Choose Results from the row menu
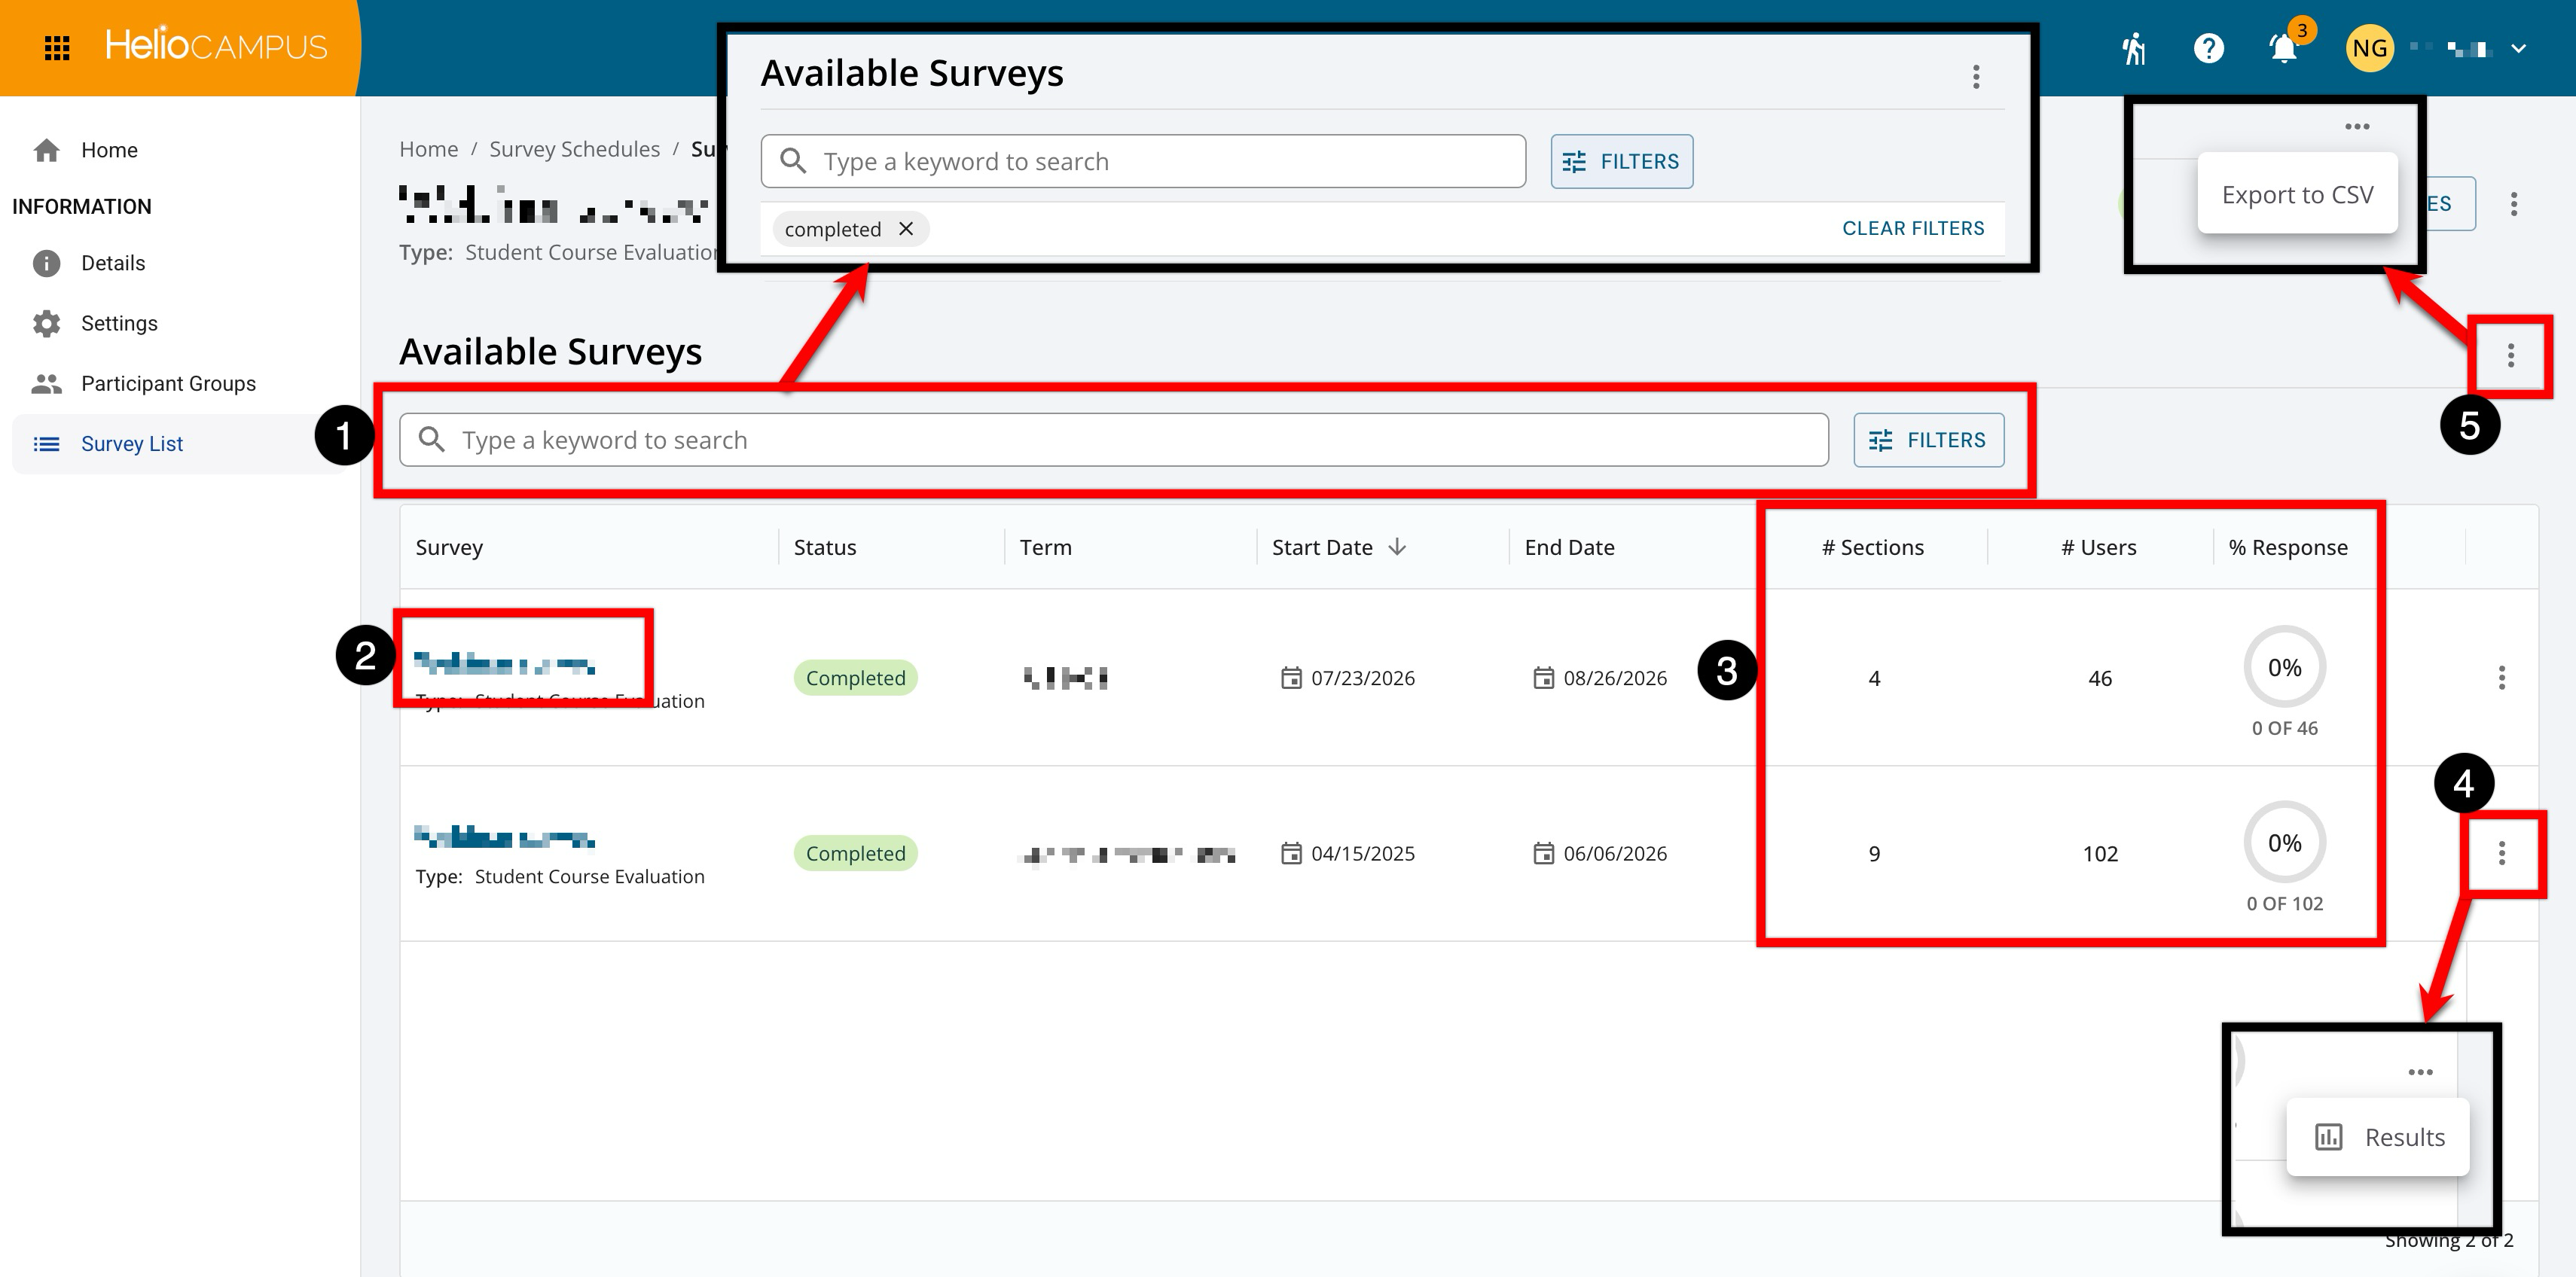2576x1277 pixels. [2378, 1137]
